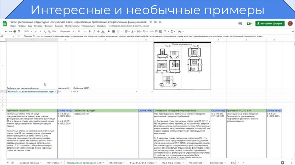Screen dimensions: 295x165
Task: Open the Формат menu
Action: pos(48,26)
